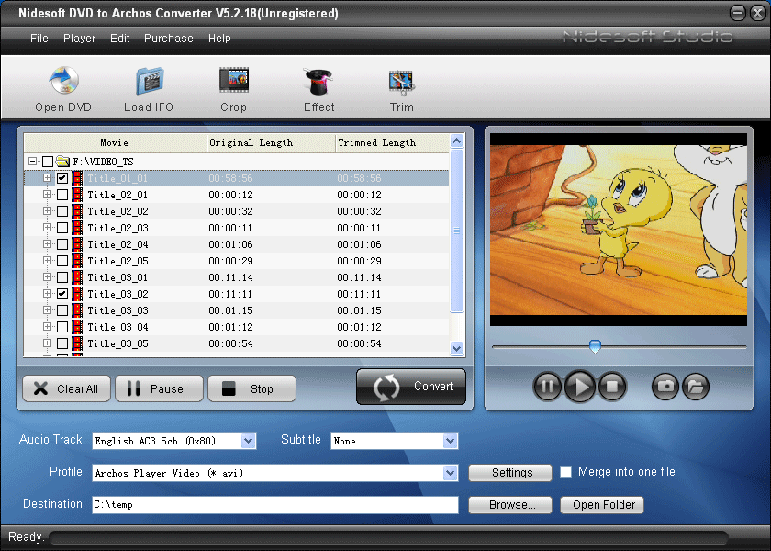This screenshot has width=771, height=551.
Task: Click Browse... for destination folder
Action: (510, 505)
